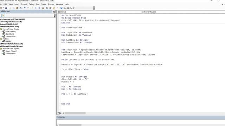Open the Debug menu

click(31, 4)
